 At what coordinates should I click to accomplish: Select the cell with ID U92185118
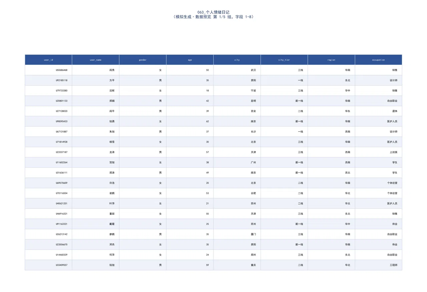pos(48,81)
